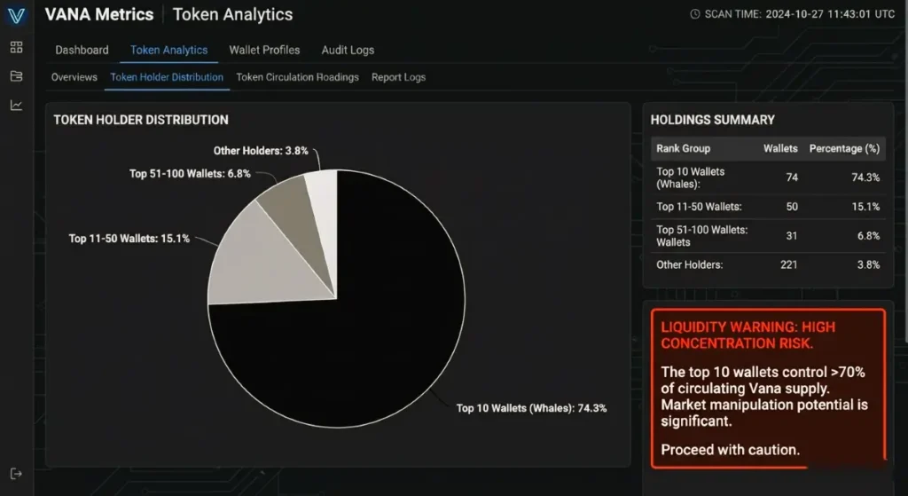Viewport: 908px width, 496px height.
Task: Click the Rank Group column header
Action: pos(683,148)
